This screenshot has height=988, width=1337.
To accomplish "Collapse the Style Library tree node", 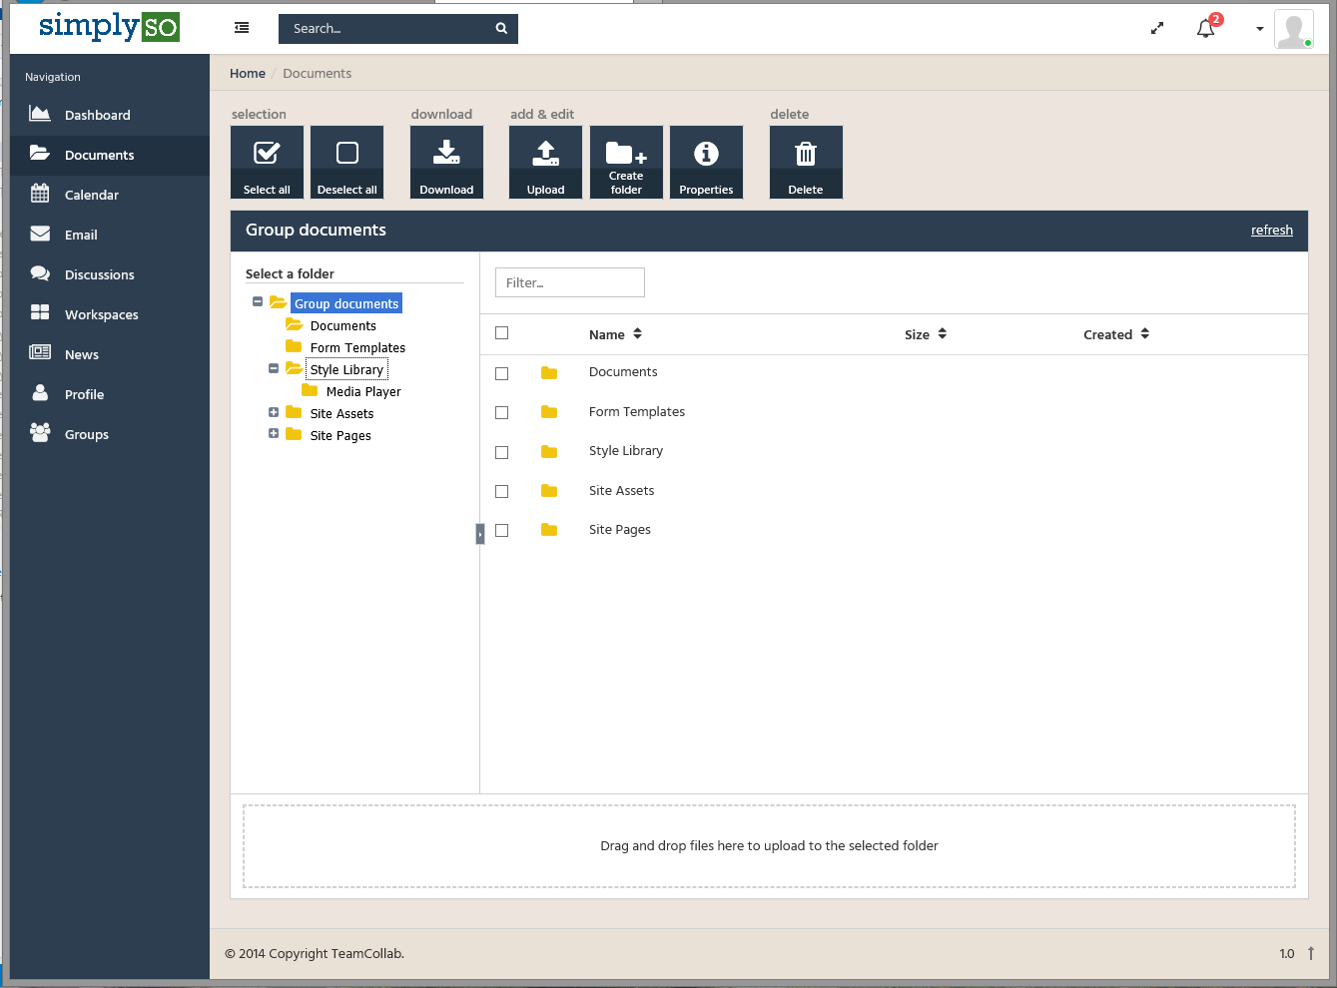I will click(x=274, y=368).
